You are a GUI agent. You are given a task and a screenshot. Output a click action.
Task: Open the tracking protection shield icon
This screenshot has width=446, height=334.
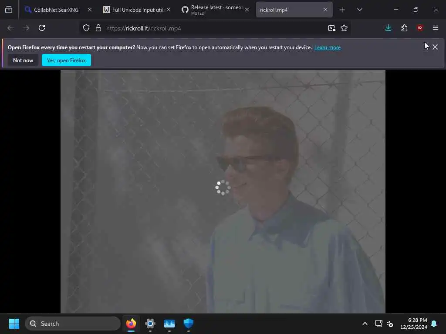tap(86, 28)
